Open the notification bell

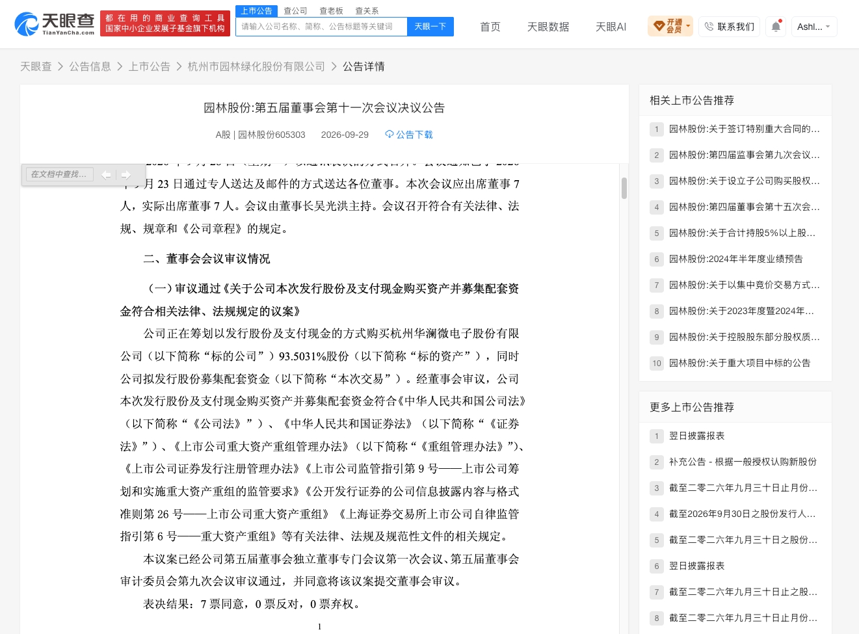tap(776, 27)
